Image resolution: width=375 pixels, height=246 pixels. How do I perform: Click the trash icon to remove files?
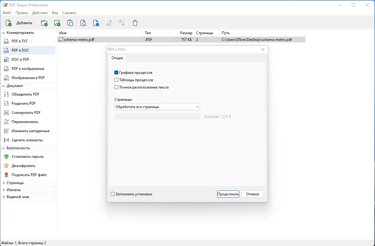[x=135, y=23]
